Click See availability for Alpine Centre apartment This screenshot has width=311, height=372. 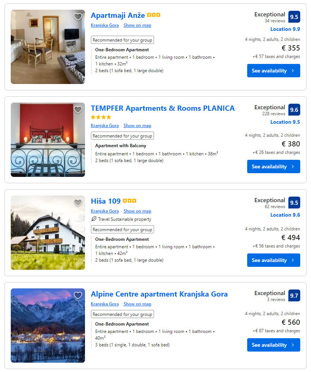(x=274, y=345)
